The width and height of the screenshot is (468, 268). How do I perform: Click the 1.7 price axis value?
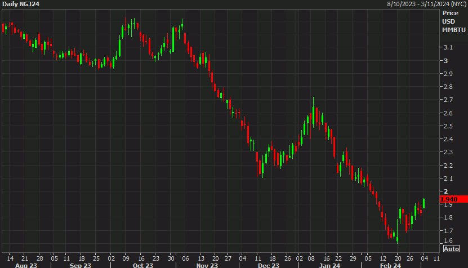point(448,231)
